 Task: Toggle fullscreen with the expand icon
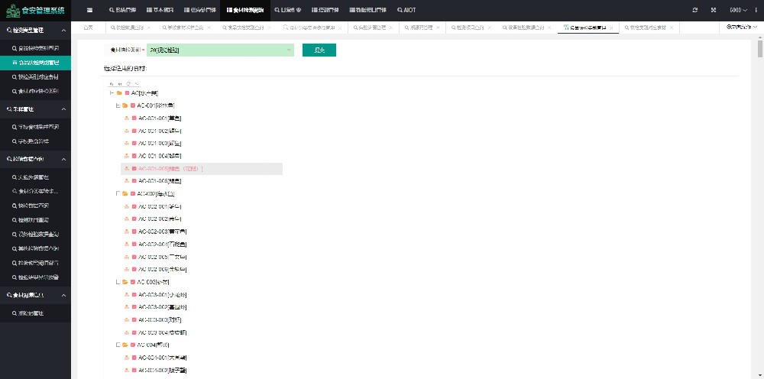point(714,10)
